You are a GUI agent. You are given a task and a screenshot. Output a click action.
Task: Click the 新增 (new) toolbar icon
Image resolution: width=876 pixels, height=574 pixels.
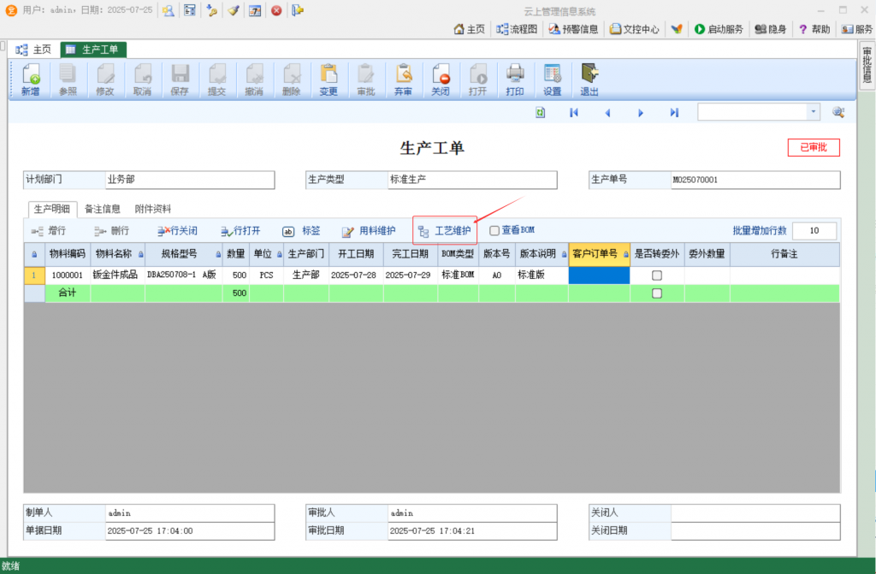31,80
